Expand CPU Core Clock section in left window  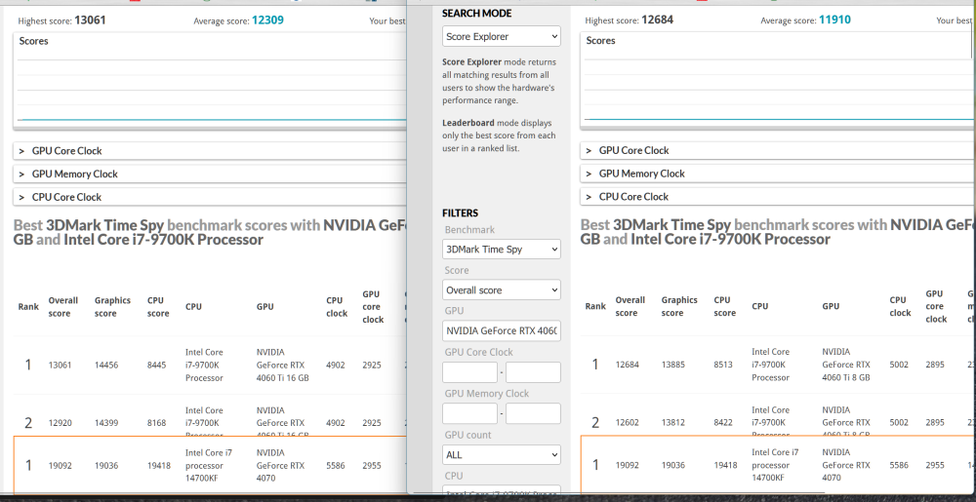[x=66, y=197]
